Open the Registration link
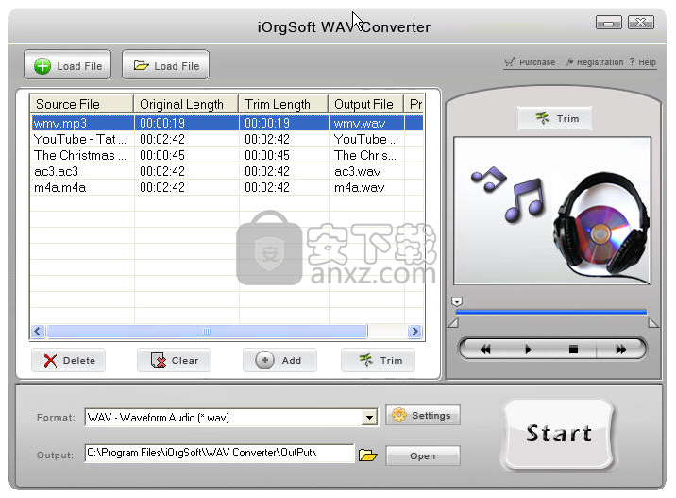 click(595, 62)
